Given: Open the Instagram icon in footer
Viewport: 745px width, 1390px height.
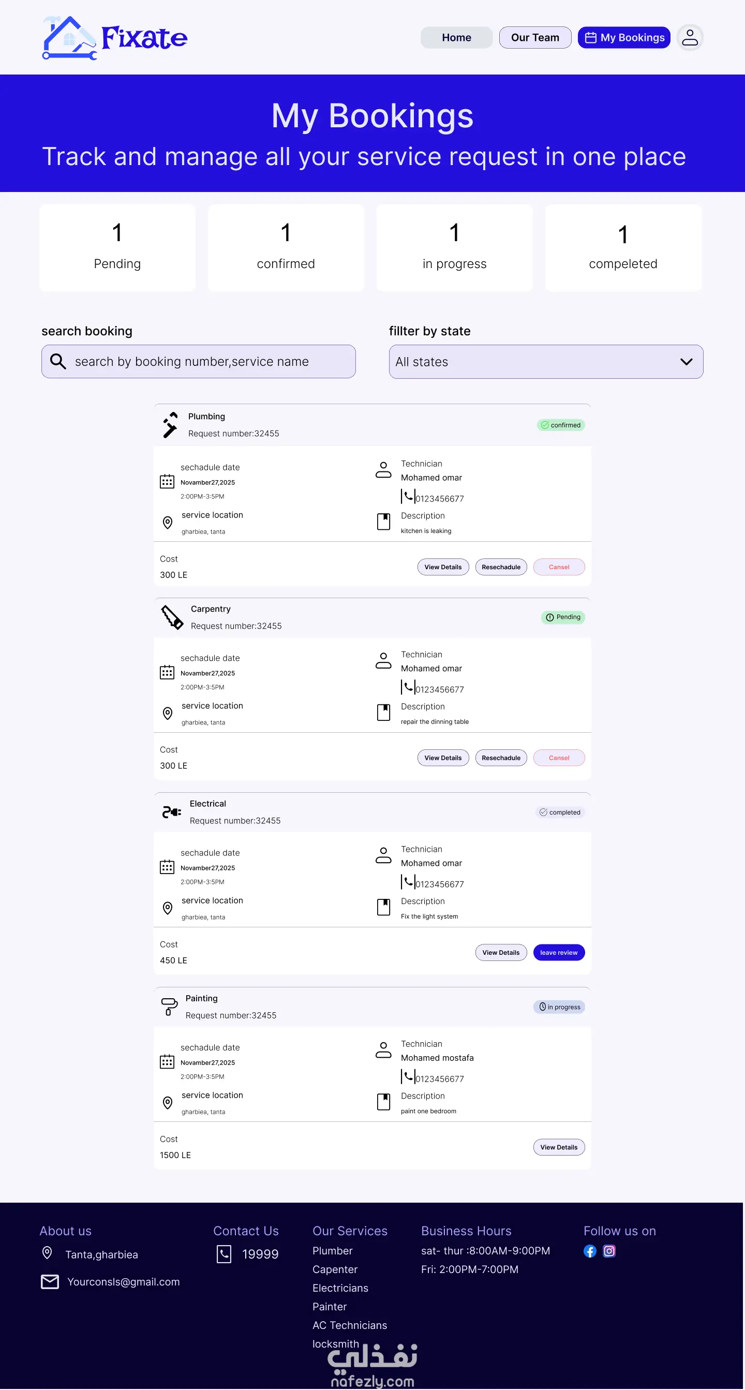Looking at the screenshot, I should click(609, 1251).
